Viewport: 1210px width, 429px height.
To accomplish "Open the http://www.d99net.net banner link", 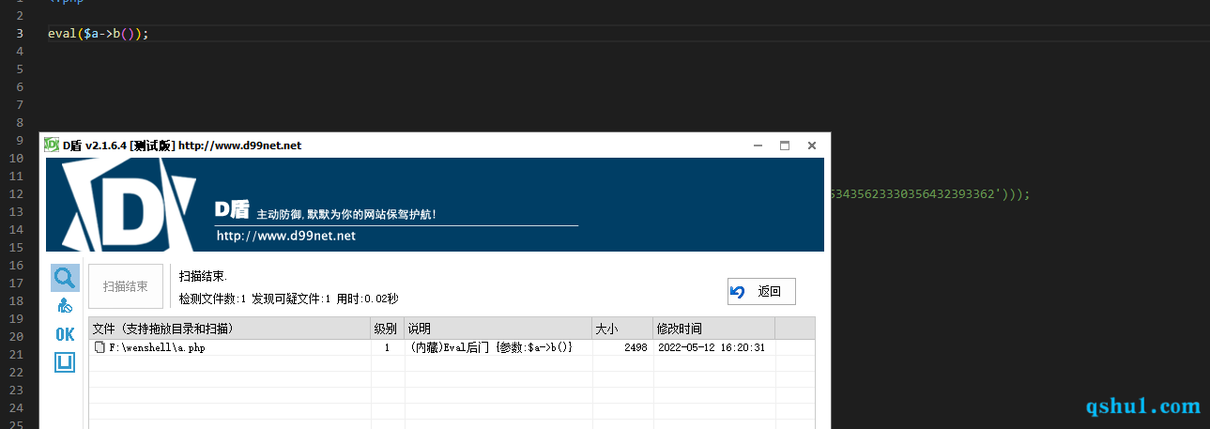I will (x=285, y=236).
